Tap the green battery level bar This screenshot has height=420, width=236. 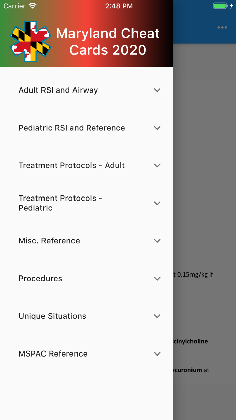coord(219,5)
